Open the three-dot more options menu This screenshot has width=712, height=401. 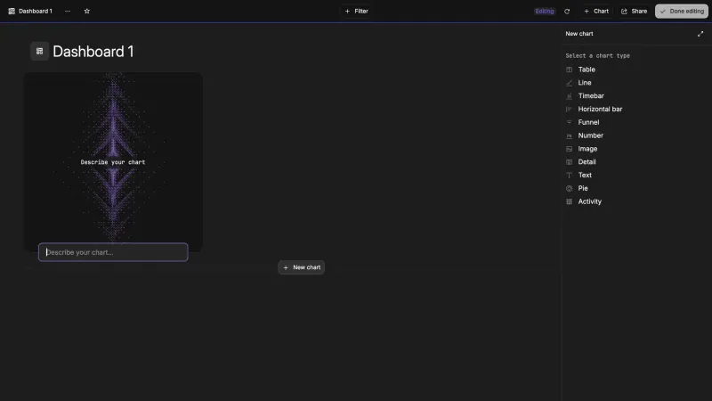pos(68,11)
